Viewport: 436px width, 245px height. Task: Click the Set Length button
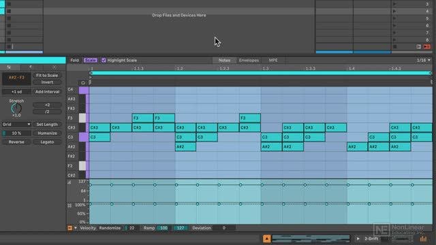pos(47,125)
